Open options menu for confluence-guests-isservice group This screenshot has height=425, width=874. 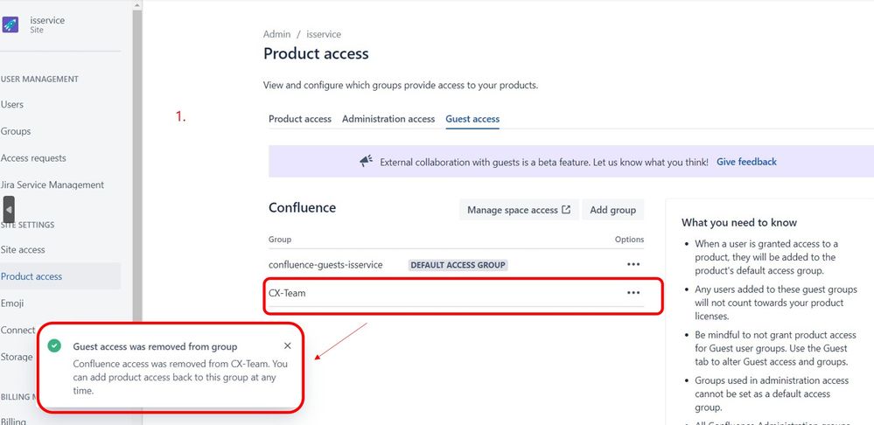coord(633,265)
